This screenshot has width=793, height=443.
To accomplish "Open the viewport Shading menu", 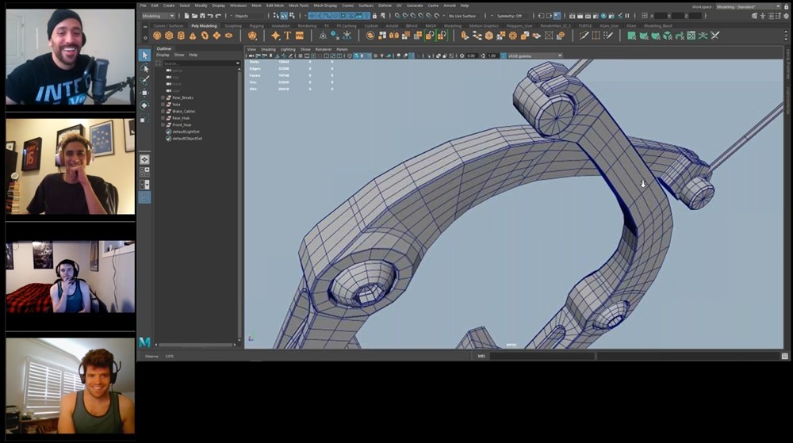I will pos(268,49).
